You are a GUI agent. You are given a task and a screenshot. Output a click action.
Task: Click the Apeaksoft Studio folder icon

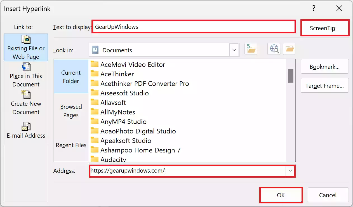(x=95, y=140)
